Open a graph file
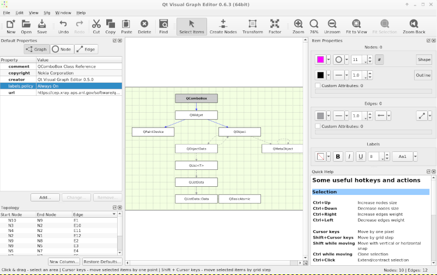This screenshot has width=437, height=275. click(x=26, y=27)
